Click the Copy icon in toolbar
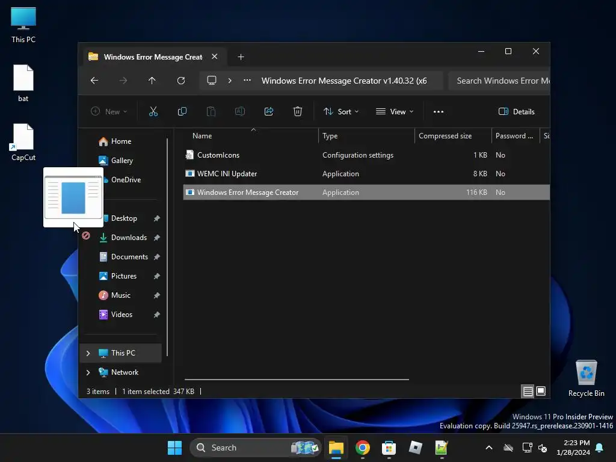 [182, 111]
